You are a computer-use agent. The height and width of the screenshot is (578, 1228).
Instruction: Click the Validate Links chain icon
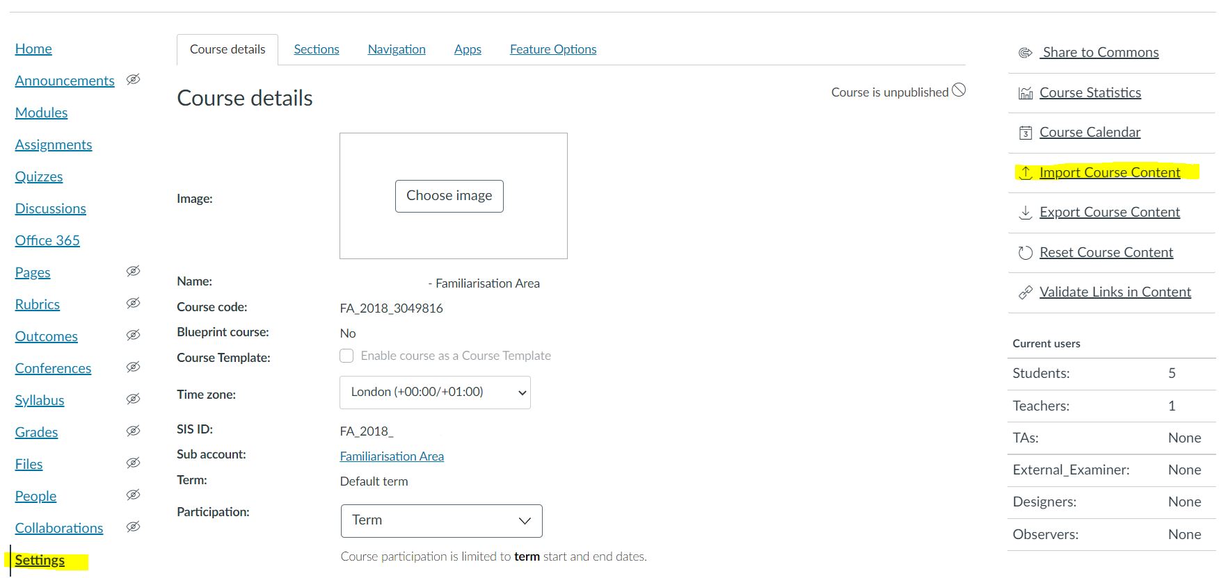pyautogui.click(x=1025, y=292)
